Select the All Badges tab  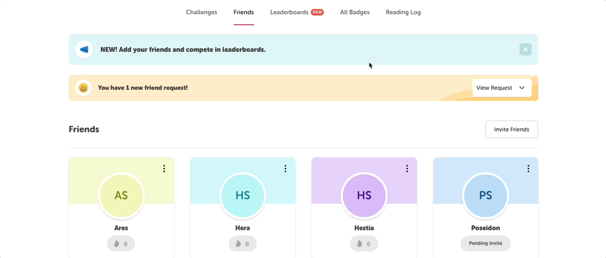pos(354,12)
